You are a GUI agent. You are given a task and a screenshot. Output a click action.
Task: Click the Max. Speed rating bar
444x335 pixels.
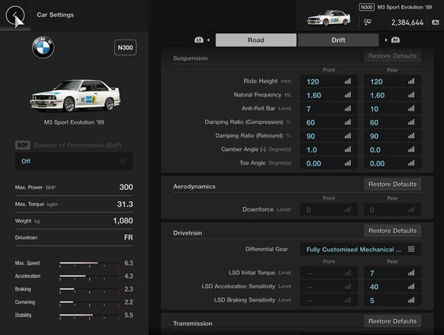[x=89, y=264]
